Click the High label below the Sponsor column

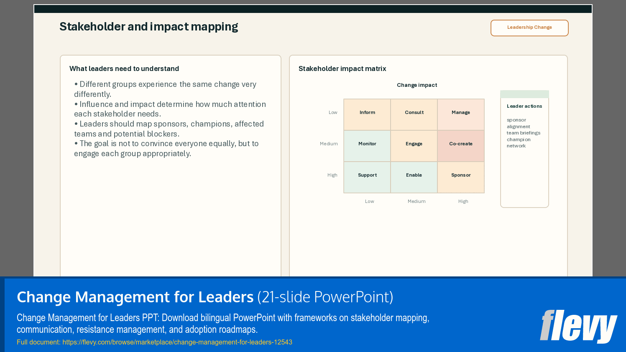pos(463,201)
